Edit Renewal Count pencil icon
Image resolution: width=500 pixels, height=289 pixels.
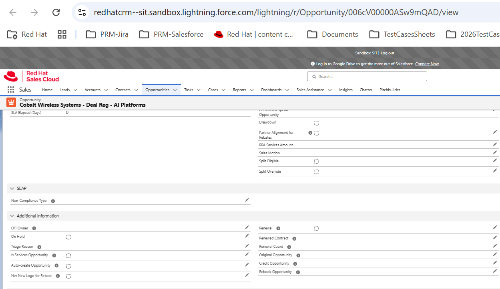(495, 246)
